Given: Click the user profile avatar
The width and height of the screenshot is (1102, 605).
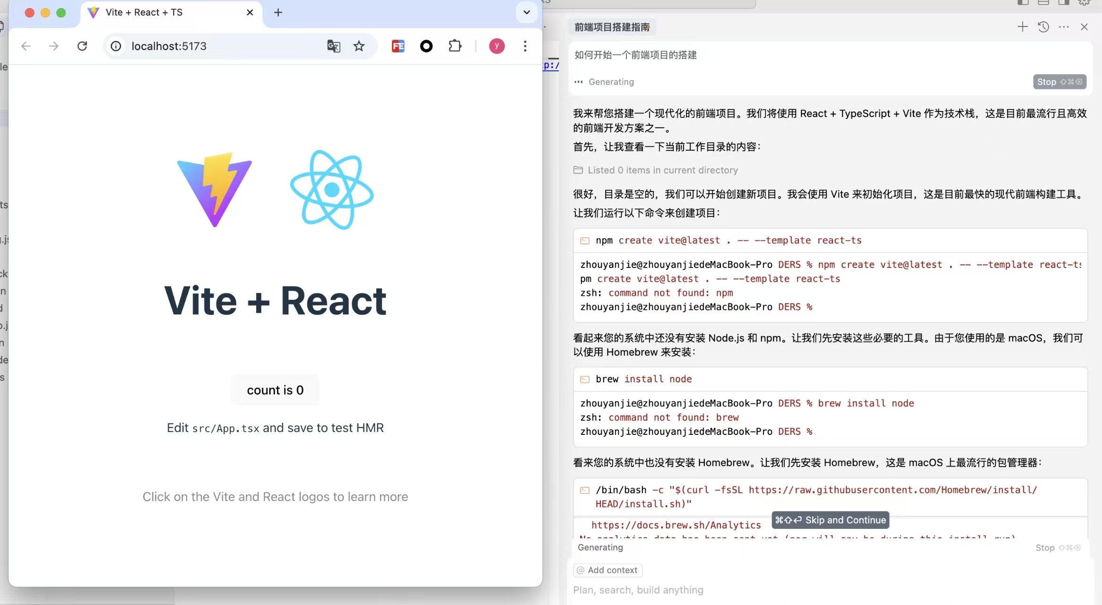Looking at the screenshot, I should [x=496, y=46].
